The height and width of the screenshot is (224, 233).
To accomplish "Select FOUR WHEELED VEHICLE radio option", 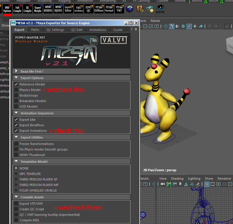I will 16,190.
